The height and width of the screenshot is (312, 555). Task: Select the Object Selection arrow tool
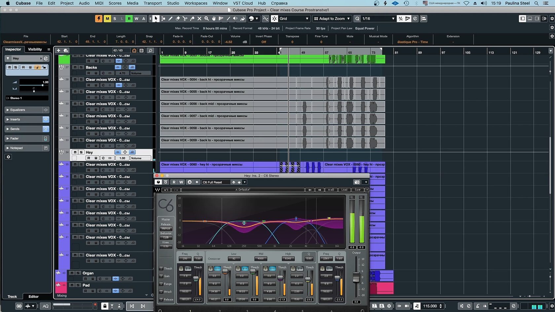tap(156, 18)
